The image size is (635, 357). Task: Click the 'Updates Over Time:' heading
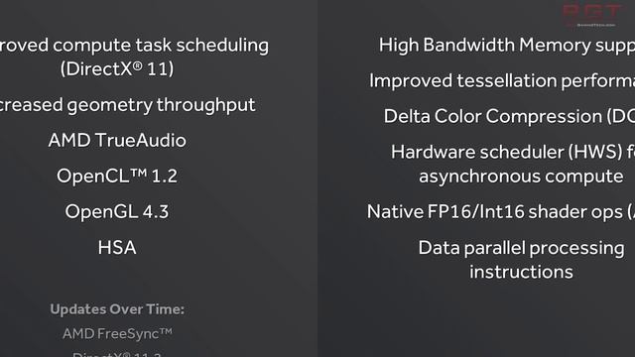pyautogui.click(x=117, y=309)
